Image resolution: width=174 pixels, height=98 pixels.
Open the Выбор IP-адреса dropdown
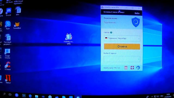(122, 59)
